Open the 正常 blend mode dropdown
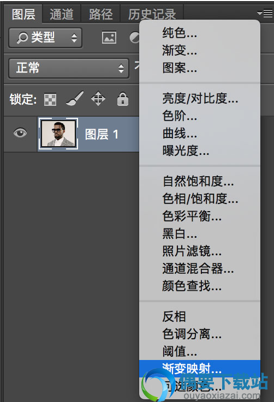The image size is (274, 402). pyautogui.click(x=69, y=68)
